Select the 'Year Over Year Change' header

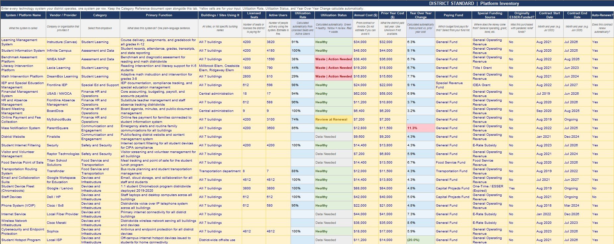pos(421,15)
